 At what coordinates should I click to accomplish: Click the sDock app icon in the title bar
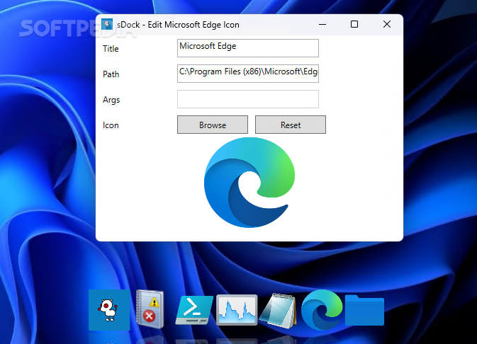[x=107, y=24]
